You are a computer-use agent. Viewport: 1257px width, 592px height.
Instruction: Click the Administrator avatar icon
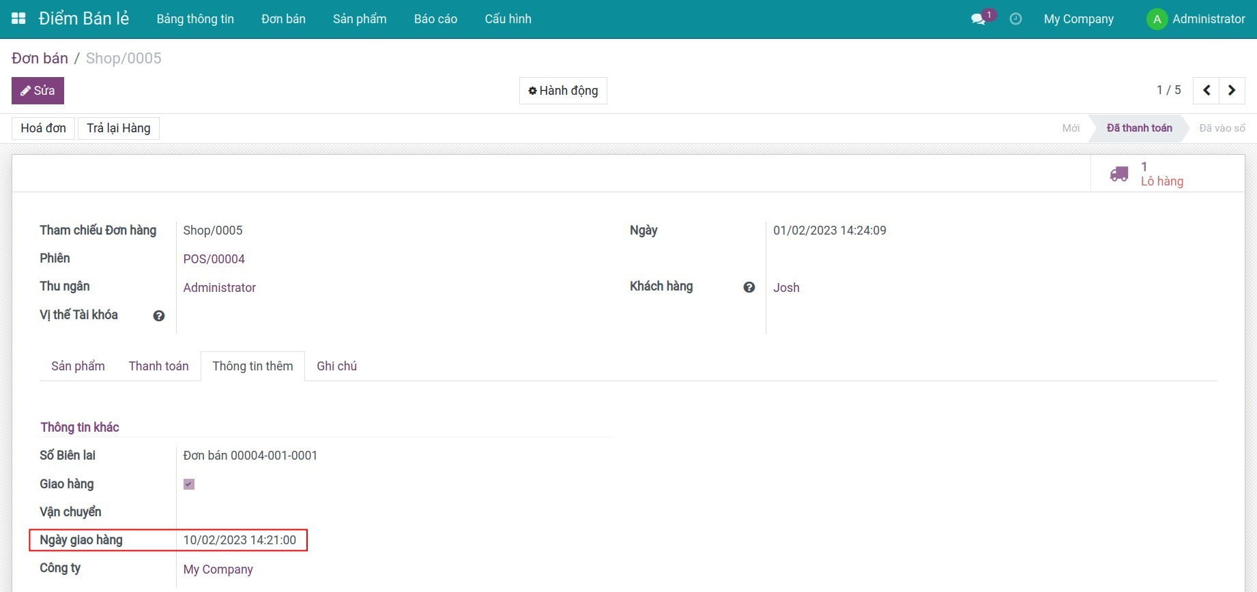click(x=1157, y=19)
